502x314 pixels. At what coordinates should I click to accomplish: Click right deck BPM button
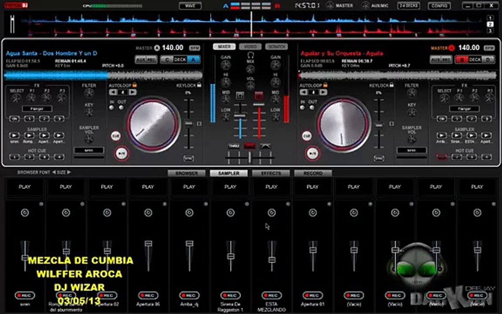489,48
